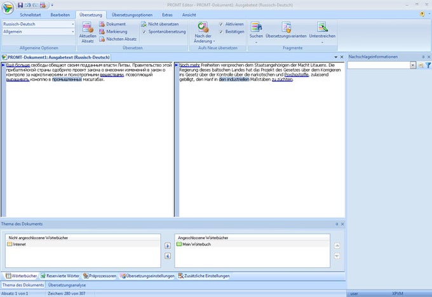Select the Übersetzungsanalyse bottom tab
Screen dimensions: 432x297
67,285
